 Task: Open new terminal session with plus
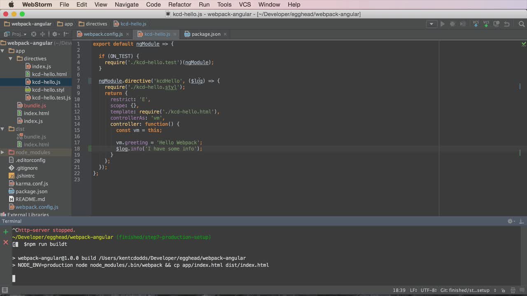click(5, 232)
